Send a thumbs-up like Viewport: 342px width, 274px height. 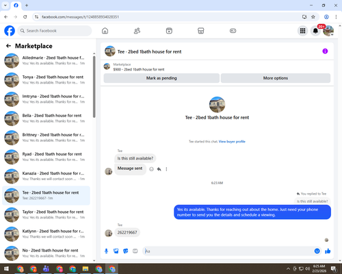pos(328,251)
